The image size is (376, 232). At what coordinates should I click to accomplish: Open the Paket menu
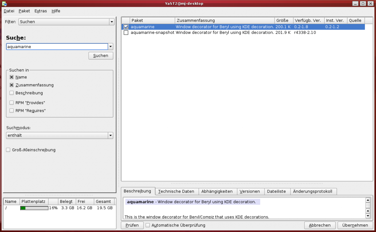pos(24,11)
